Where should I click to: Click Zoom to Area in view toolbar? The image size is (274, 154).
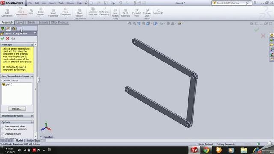134,24
